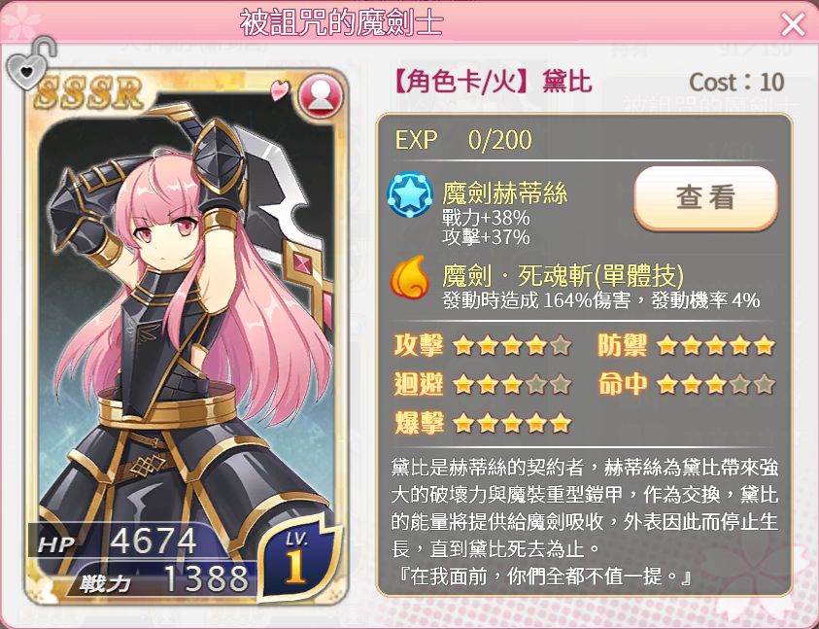The width and height of the screenshot is (819, 629).
Task: Click the blue star skill icon
Action: click(410, 194)
